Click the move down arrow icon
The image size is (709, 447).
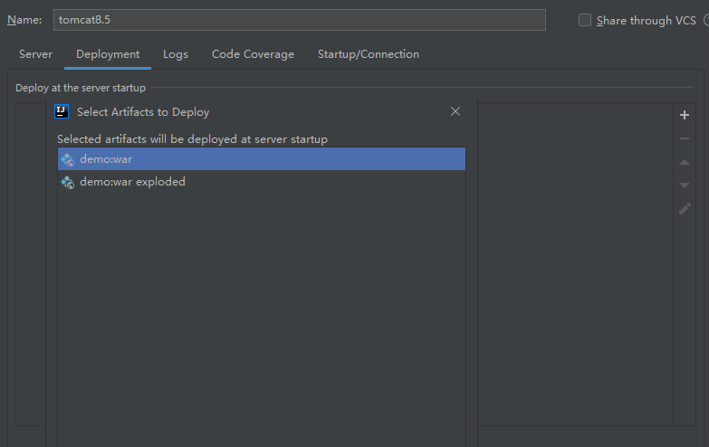685,185
